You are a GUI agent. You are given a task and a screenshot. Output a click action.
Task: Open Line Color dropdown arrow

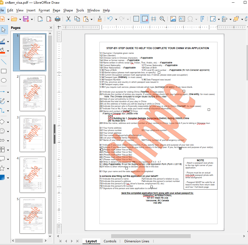(8, 42)
